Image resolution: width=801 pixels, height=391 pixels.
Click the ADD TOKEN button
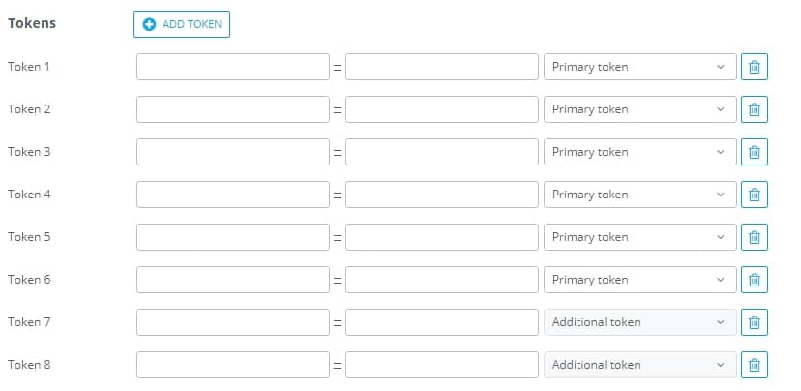(182, 24)
